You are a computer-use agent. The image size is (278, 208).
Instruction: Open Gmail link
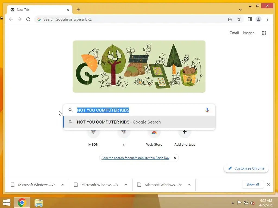tap(234, 33)
